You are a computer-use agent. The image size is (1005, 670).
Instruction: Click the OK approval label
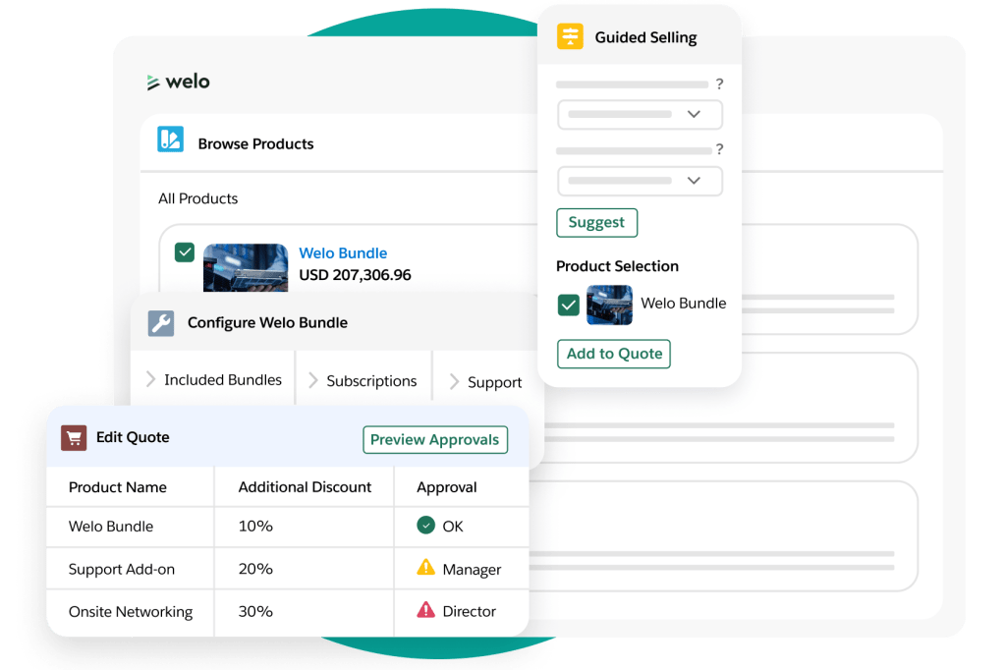453,527
